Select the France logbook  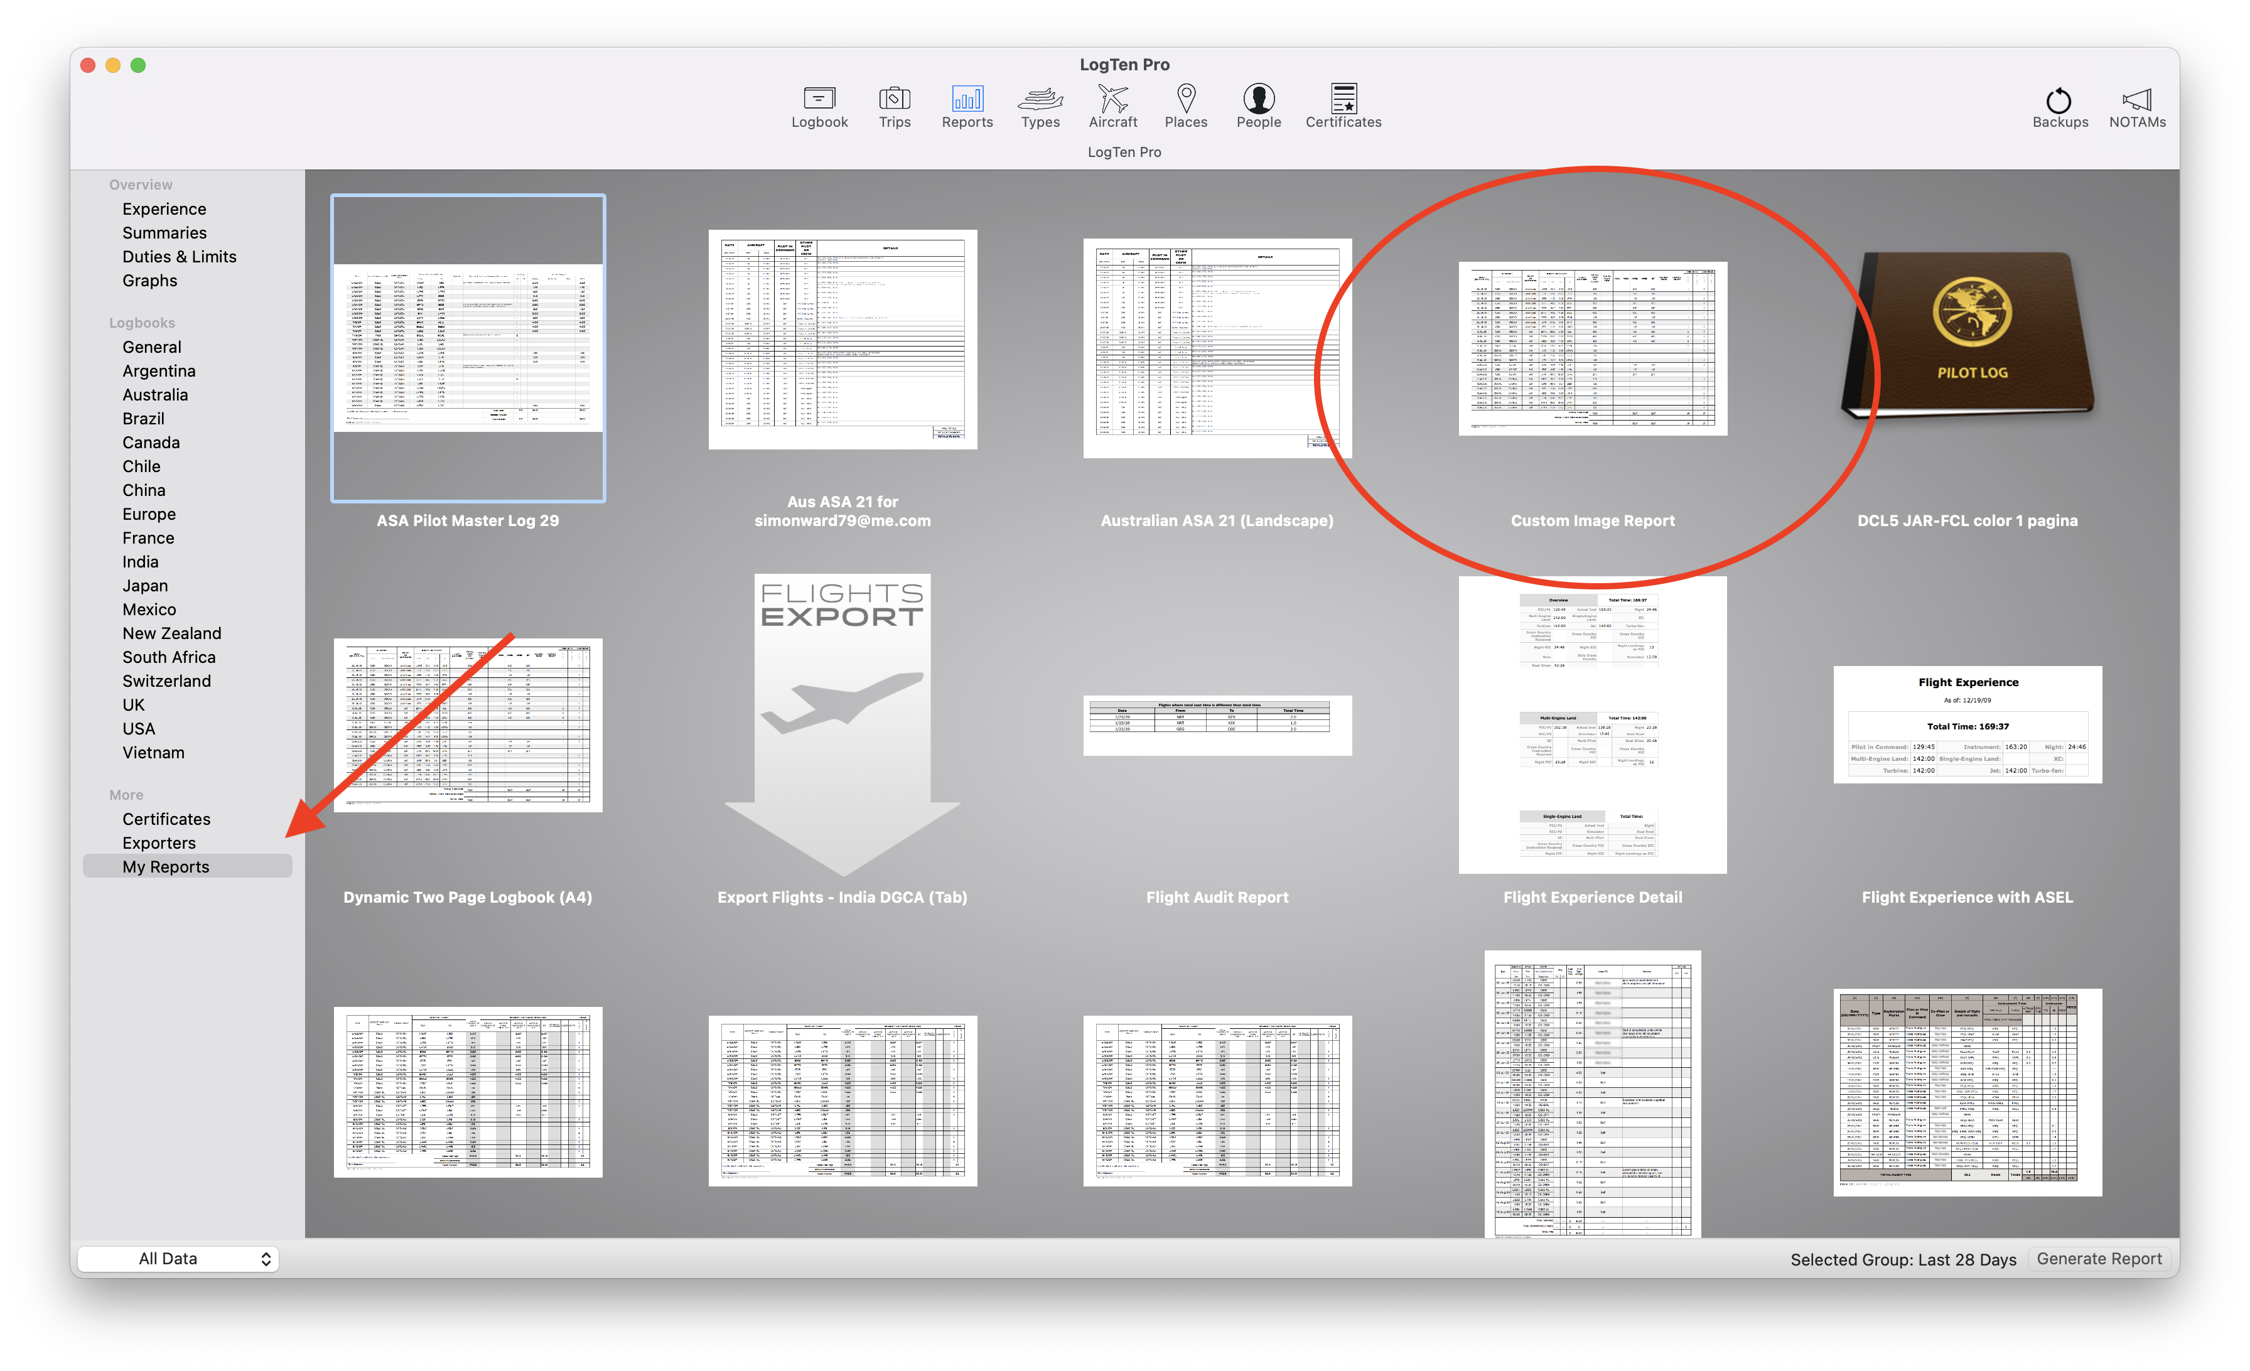click(148, 537)
